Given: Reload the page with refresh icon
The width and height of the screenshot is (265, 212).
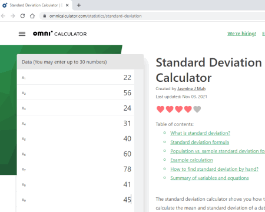Looking at the screenshot, I should point(22,16).
